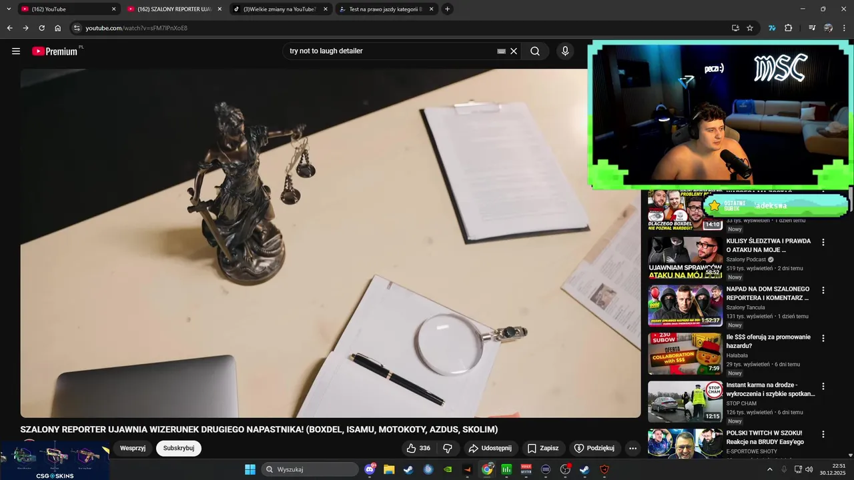Viewport: 854px width, 480px height.
Task: Send thanks with Podziękuj
Action: 595,449
